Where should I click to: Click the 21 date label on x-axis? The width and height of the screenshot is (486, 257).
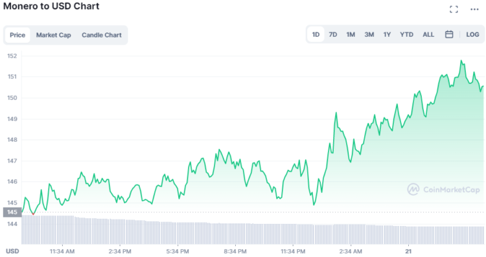coord(408,251)
